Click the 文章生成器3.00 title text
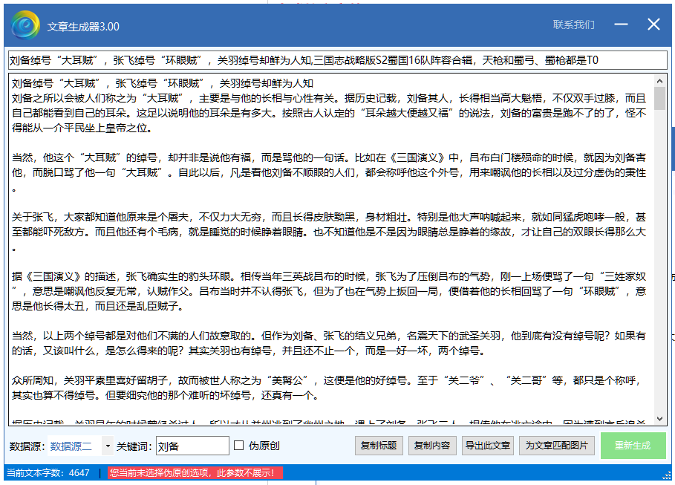675x485 pixels. tap(83, 27)
